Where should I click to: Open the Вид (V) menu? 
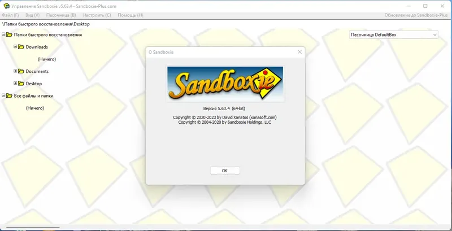pos(32,15)
